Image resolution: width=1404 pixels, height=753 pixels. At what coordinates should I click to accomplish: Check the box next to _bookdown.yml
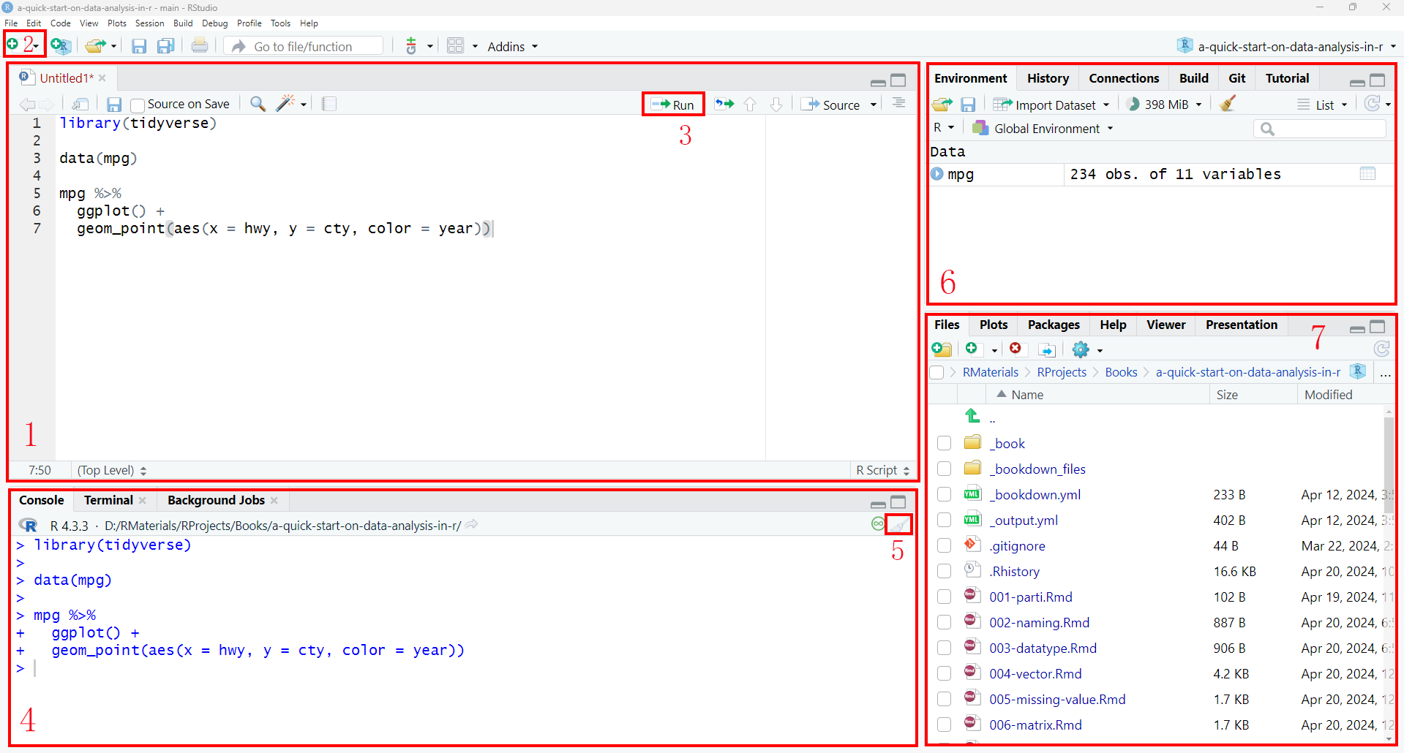945,495
